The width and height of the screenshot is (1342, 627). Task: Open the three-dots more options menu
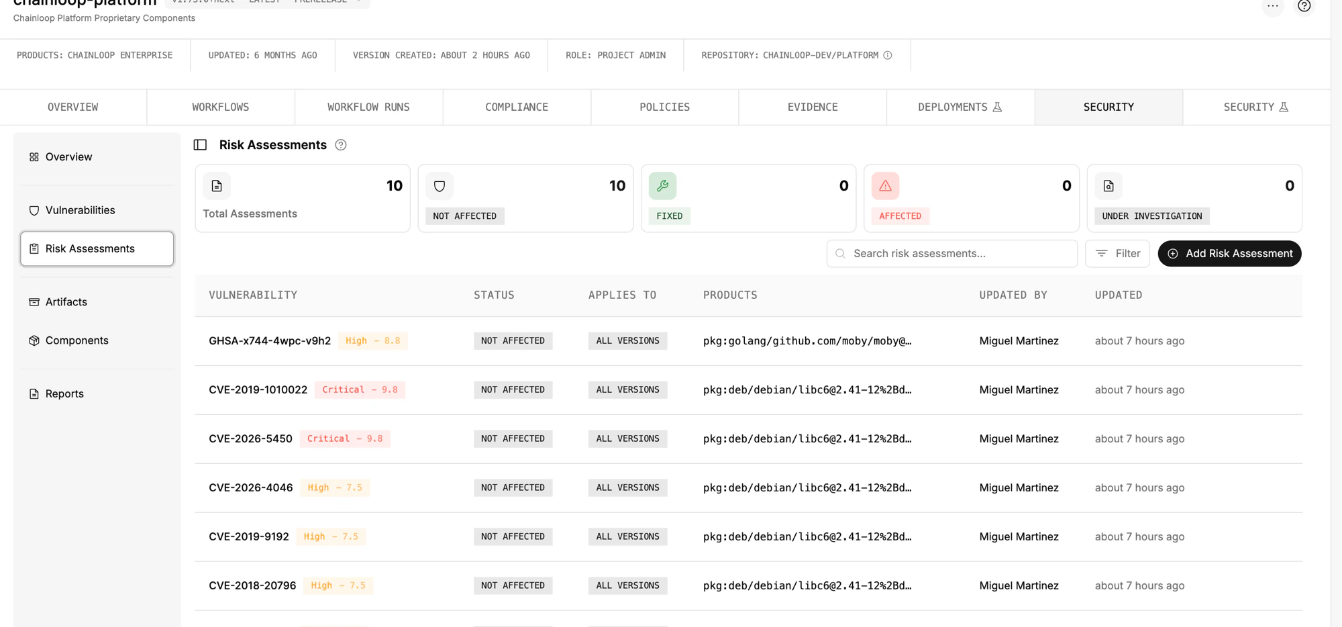pyautogui.click(x=1272, y=6)
